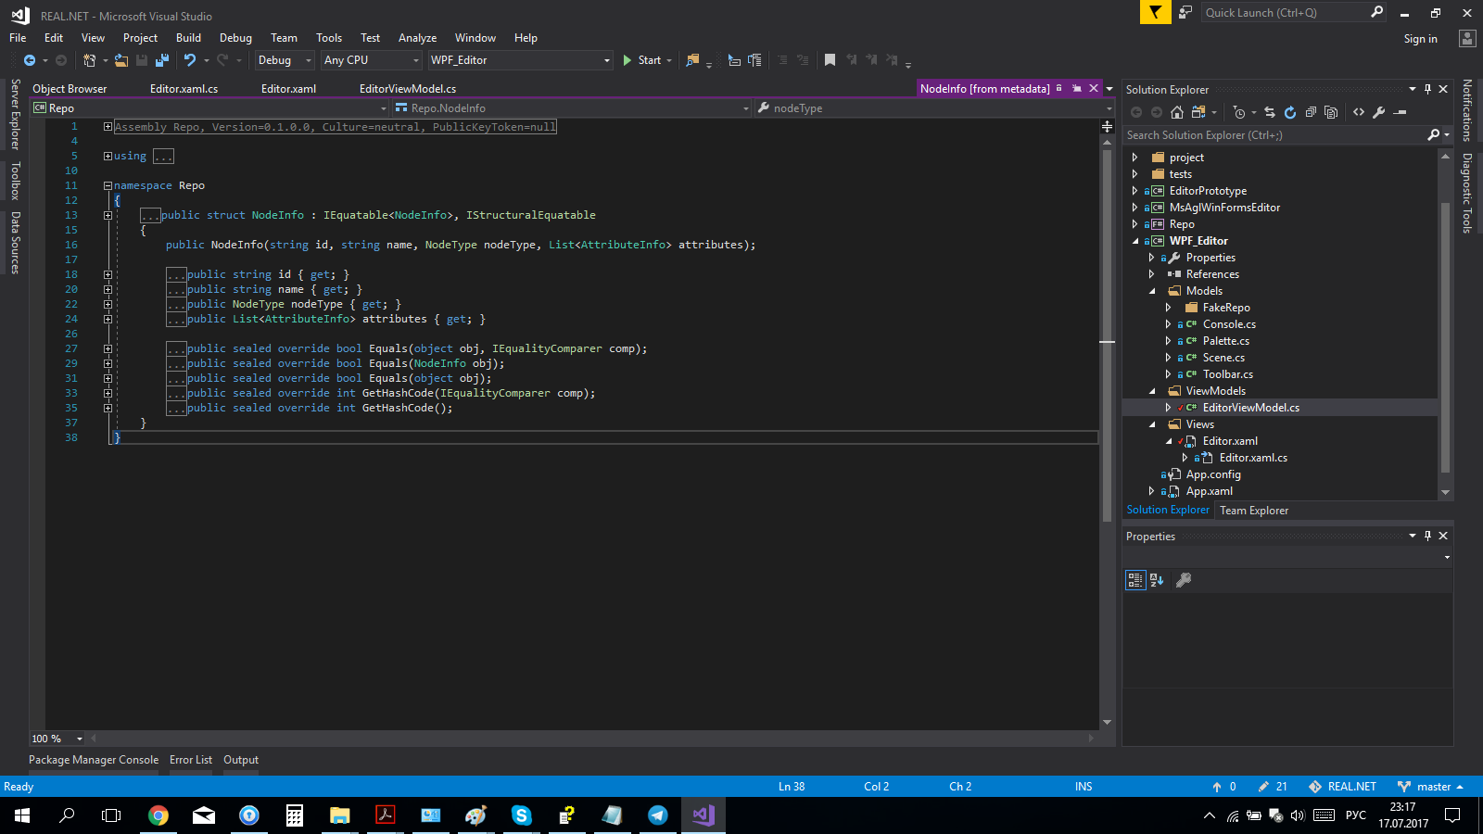The image size is (1483, 834).
Task: Click the Collapse All icon in Solution Explorer
Action: [x=1311, y=112]
